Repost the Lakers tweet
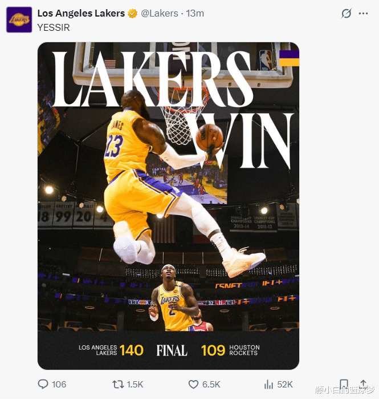 click(x=118, y=384)
